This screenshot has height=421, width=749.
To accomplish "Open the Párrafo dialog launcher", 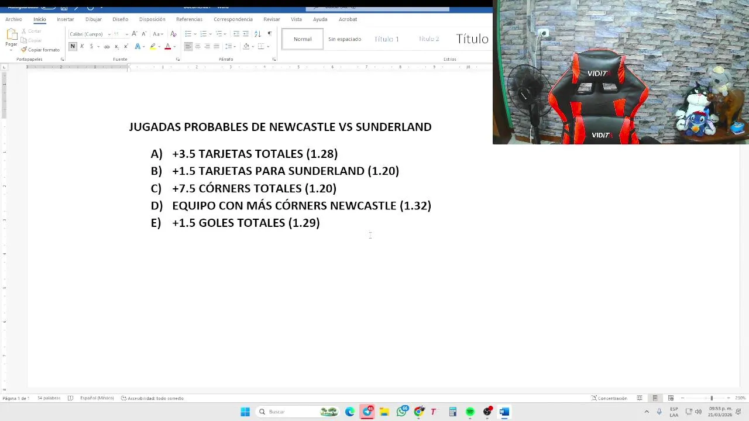I will (x=274, y=59).
